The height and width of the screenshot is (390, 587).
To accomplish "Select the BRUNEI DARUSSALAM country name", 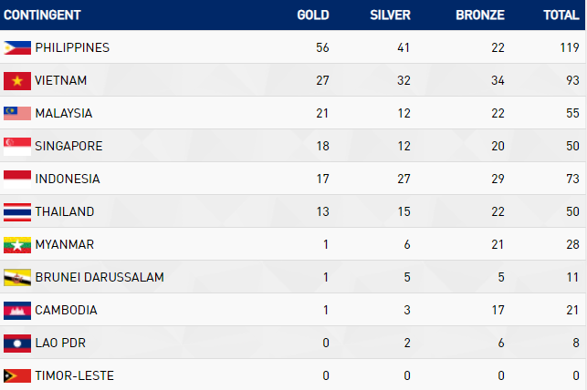I will (x=100, y=277).
